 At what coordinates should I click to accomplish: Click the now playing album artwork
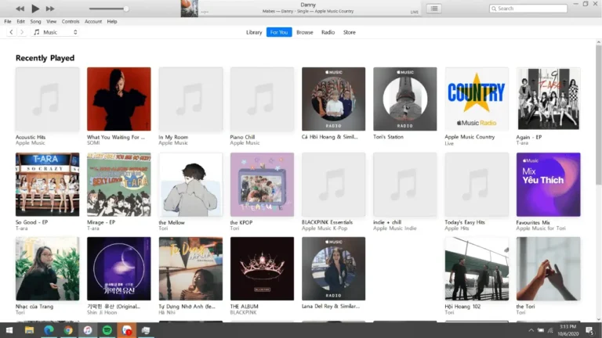tap(189, 9)
